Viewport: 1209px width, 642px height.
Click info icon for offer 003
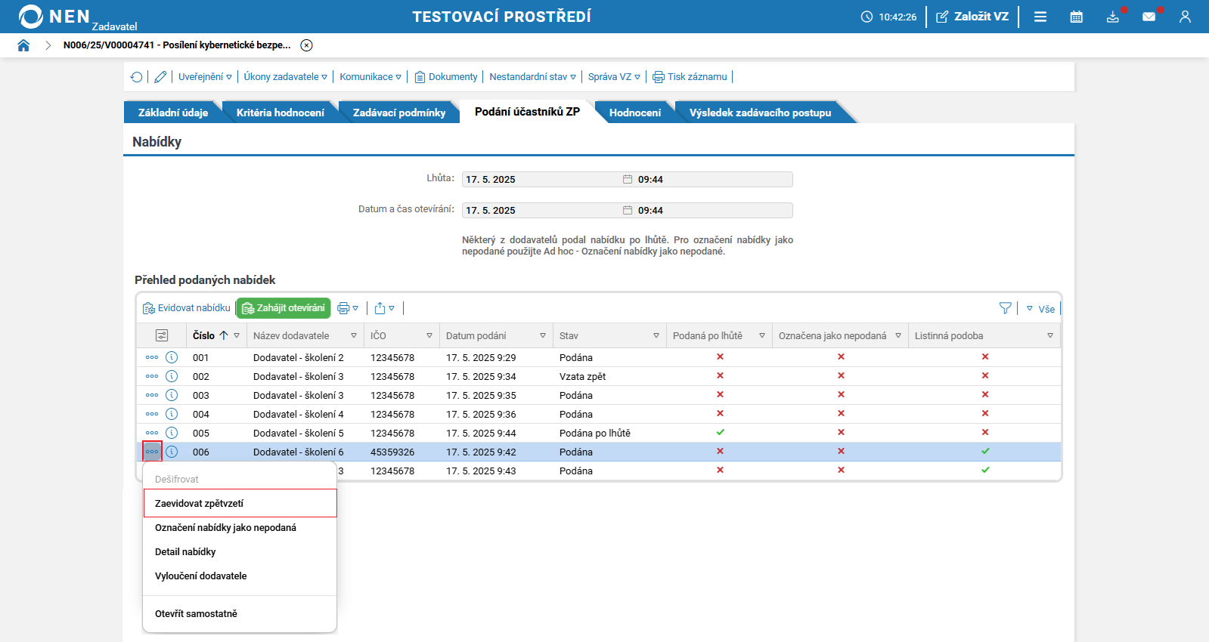[172, 395]
